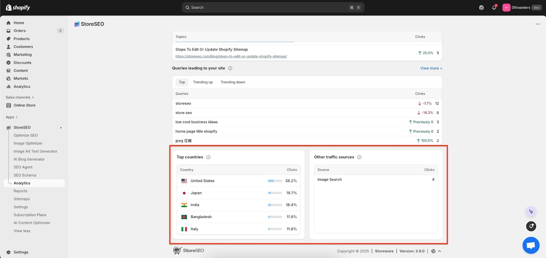Click the Settings gear icon at the bottom of the sidebar
The image size is (546, 258).
click(x=9, y=252)
